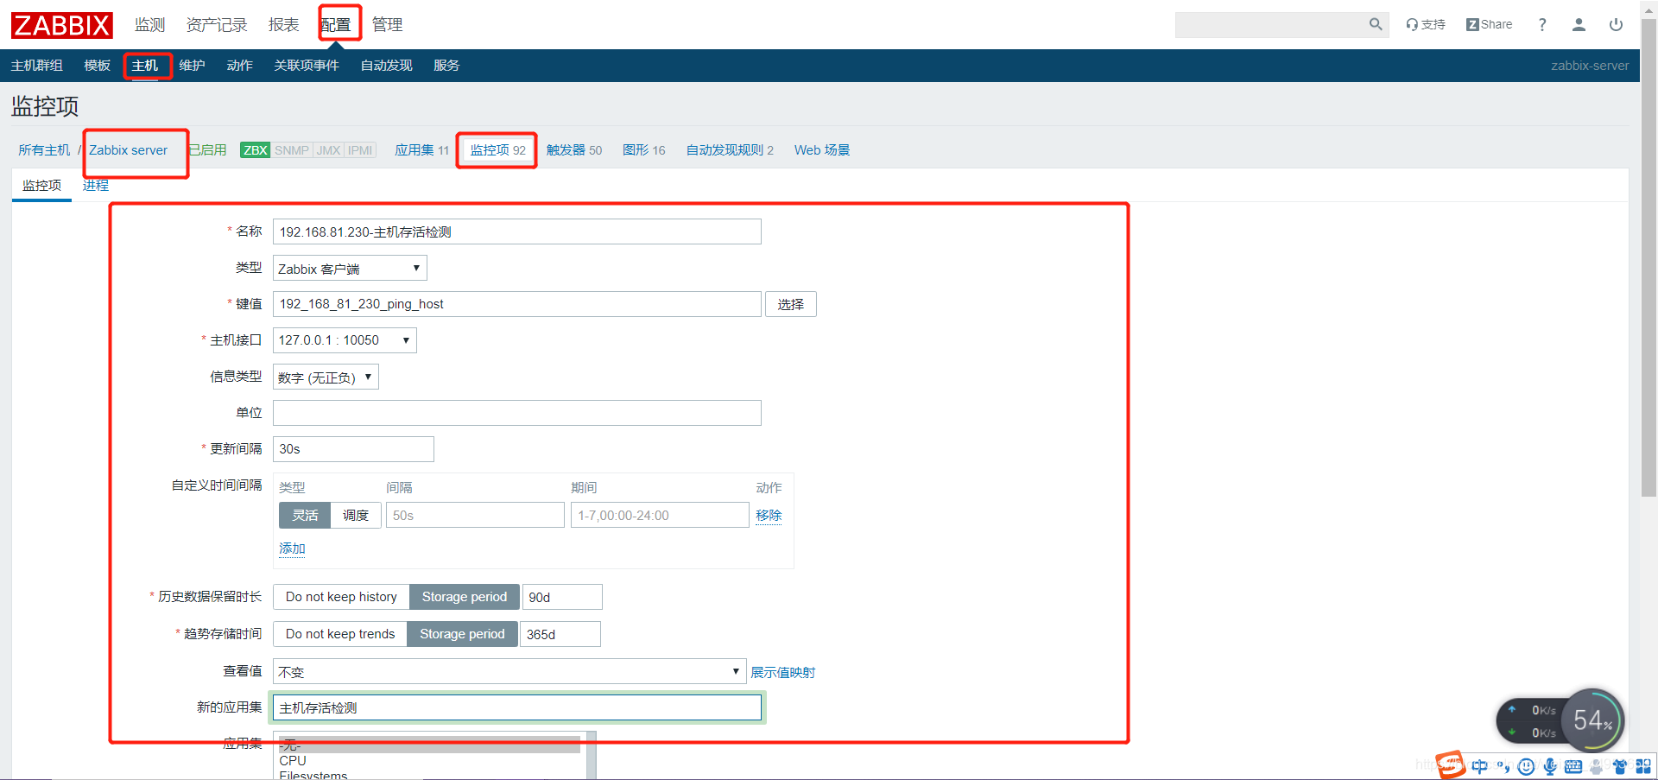Open the 主机 submenu

[144, 66]
